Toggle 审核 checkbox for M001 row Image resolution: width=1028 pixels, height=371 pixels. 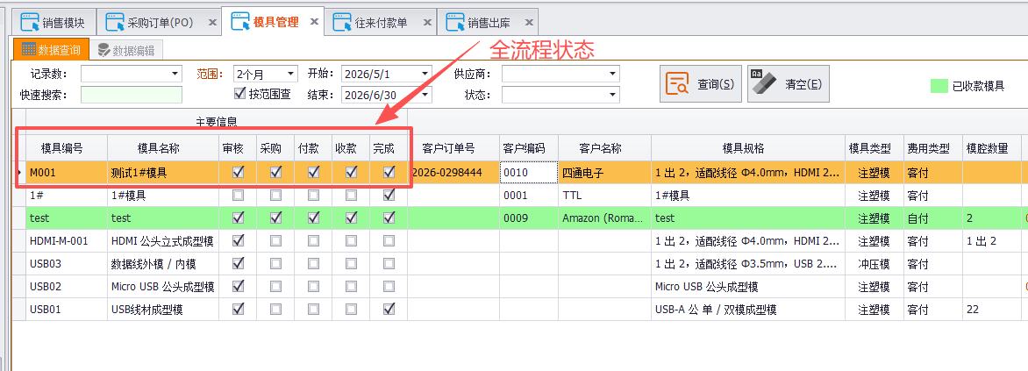pyautogui.click(x=238, y=172)
